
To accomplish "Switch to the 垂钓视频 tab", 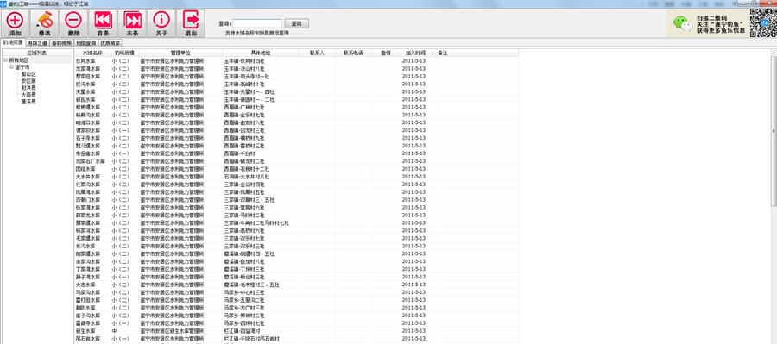I will tap(62, 43).
